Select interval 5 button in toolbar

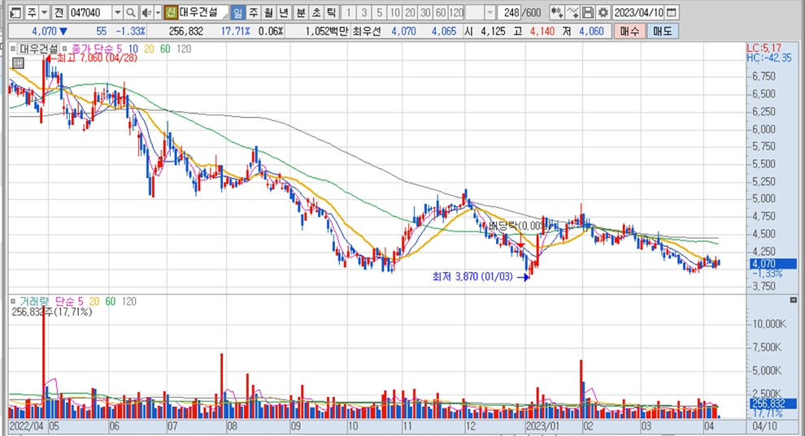(380, 12)
